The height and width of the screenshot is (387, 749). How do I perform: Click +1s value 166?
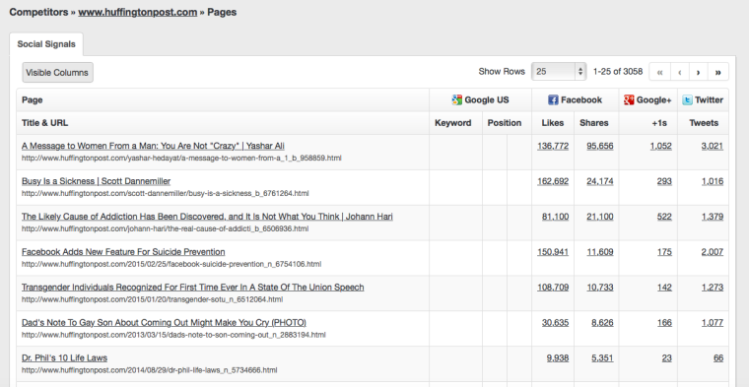[664, 322]
